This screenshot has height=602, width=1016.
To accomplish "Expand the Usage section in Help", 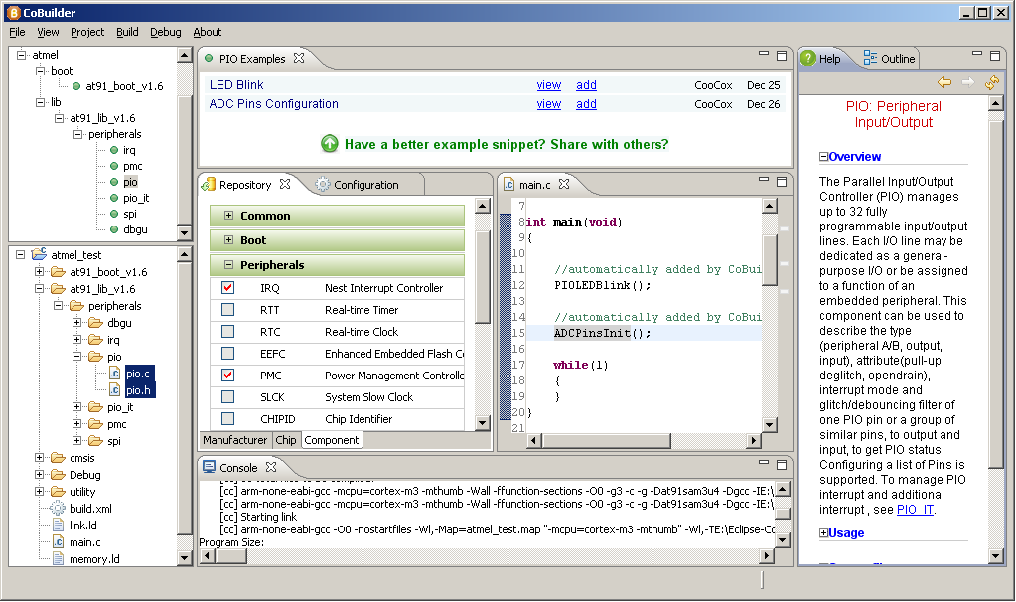I will (823, 532).
